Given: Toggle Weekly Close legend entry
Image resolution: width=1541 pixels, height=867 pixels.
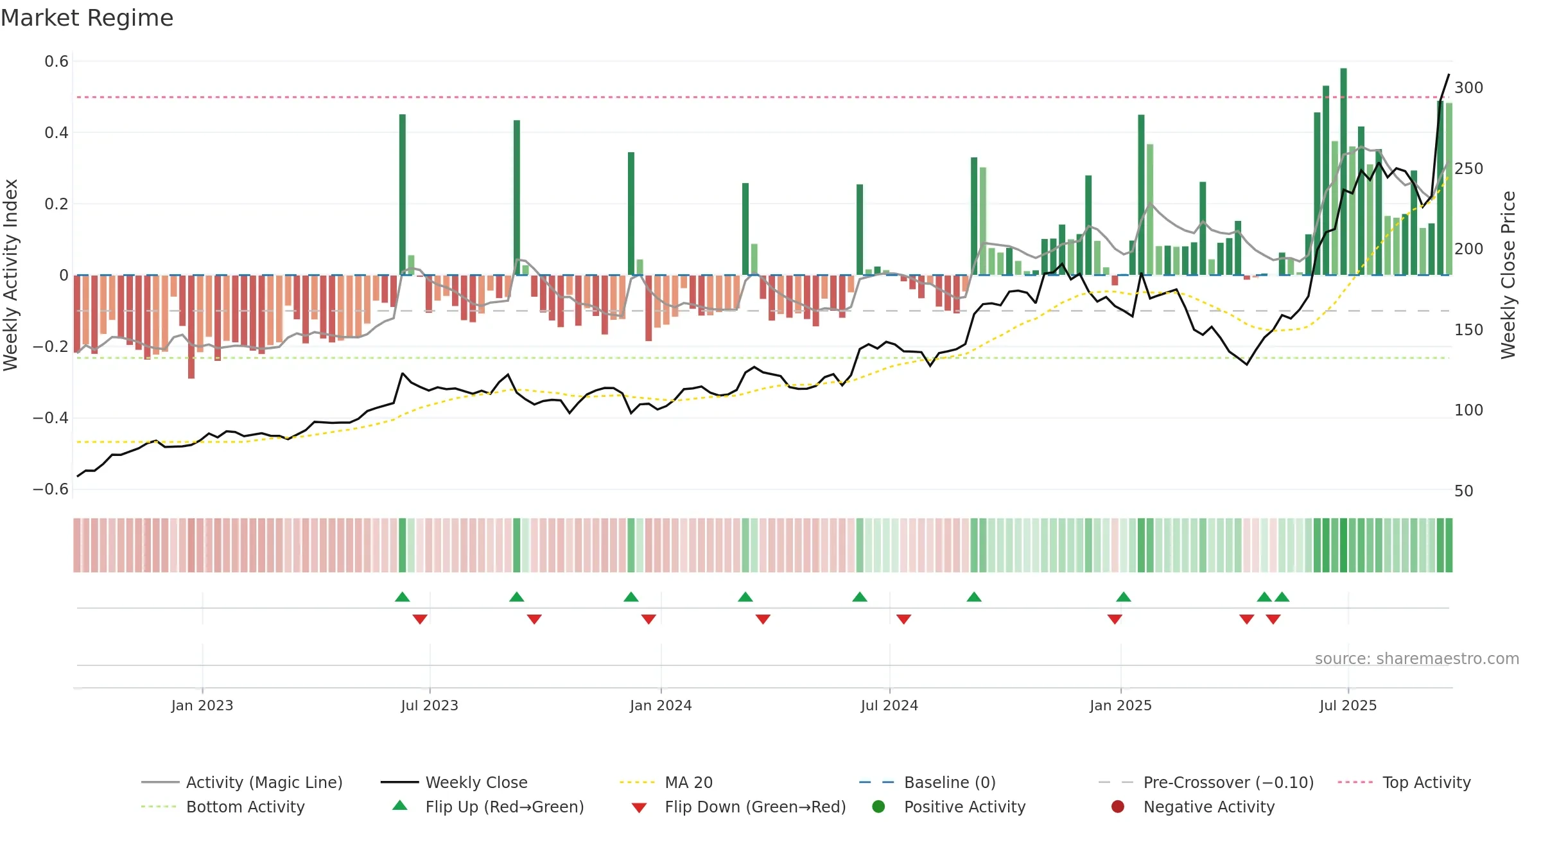Looking at the screenshot, I should 454,782.
